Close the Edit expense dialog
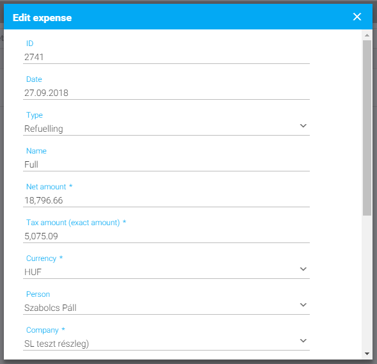Viewport: 377px width, 364px height. coord(357,17)
